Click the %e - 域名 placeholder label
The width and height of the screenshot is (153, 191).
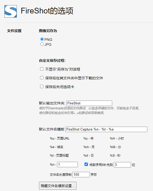[57, 147]
